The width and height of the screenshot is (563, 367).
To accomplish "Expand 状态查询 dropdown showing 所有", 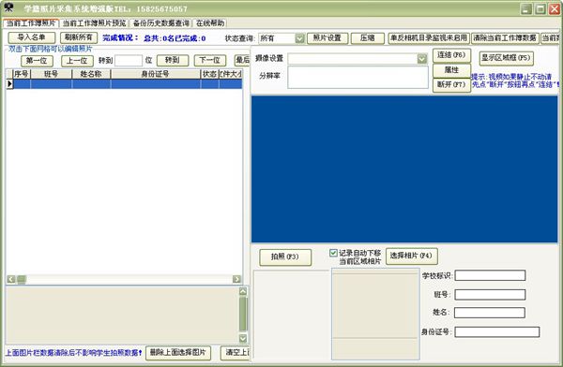I will (300, 38).
